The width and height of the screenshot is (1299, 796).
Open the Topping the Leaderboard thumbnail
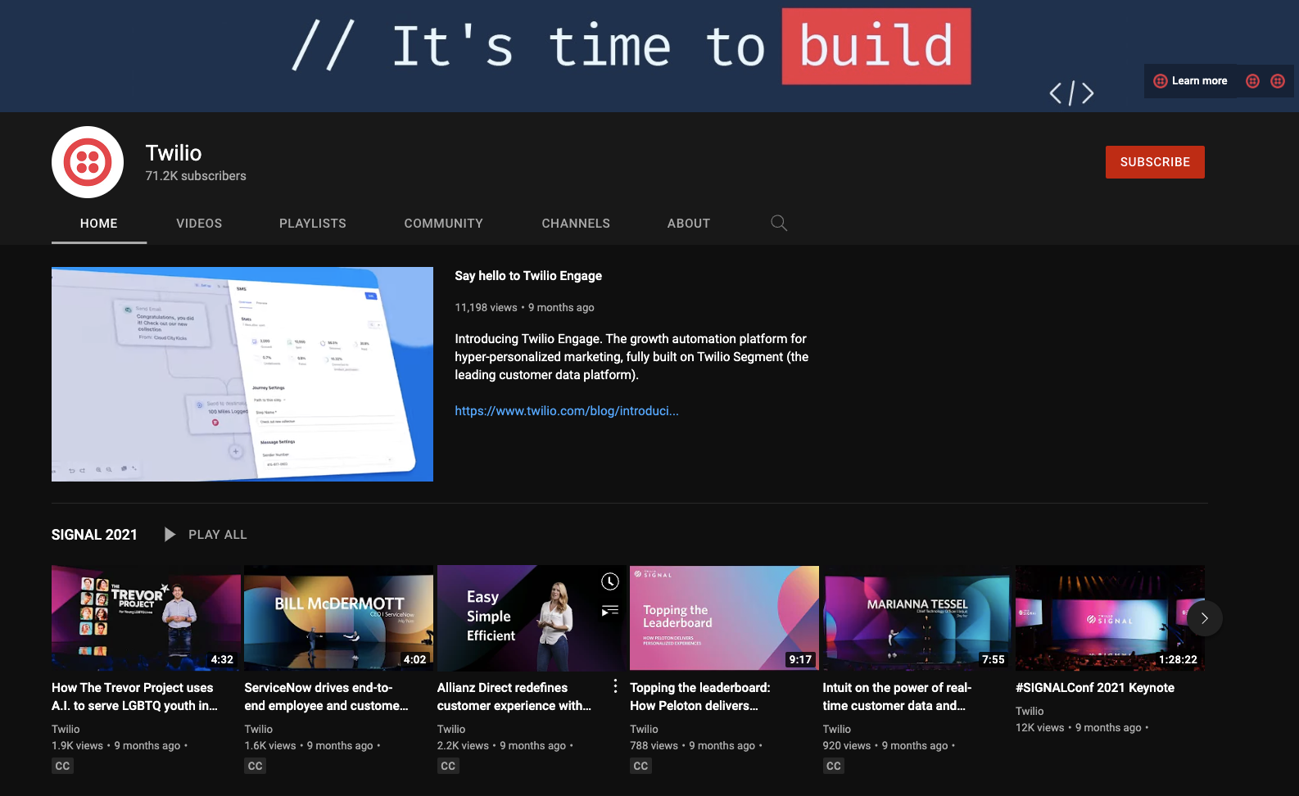(724, 618)
